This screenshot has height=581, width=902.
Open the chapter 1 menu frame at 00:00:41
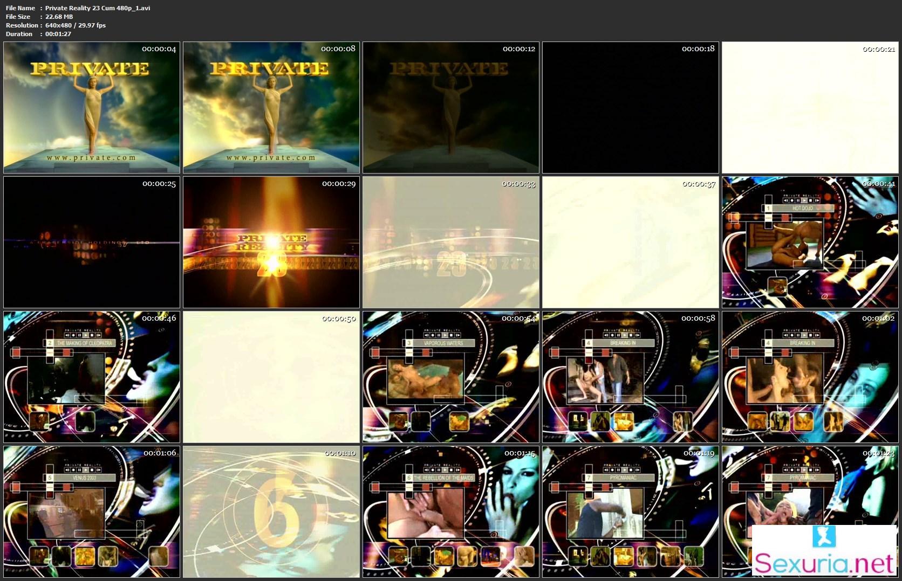[x=810, y=243]
